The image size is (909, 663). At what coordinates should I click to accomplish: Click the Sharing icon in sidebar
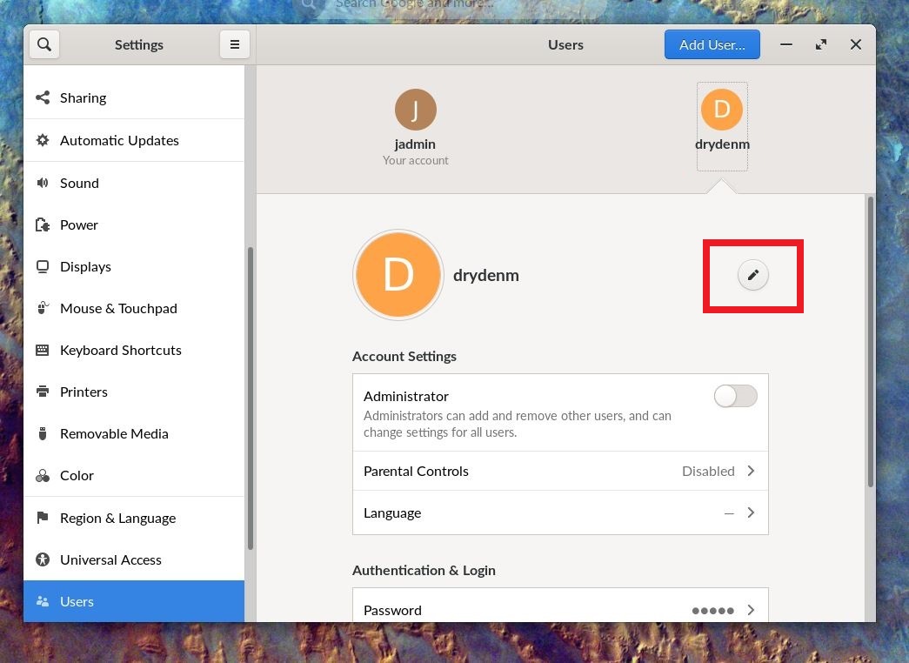43,97
